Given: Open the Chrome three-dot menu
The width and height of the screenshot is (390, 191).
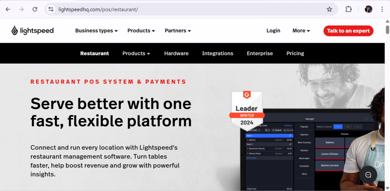Looking at the screenshot, I should click(382, 10).
